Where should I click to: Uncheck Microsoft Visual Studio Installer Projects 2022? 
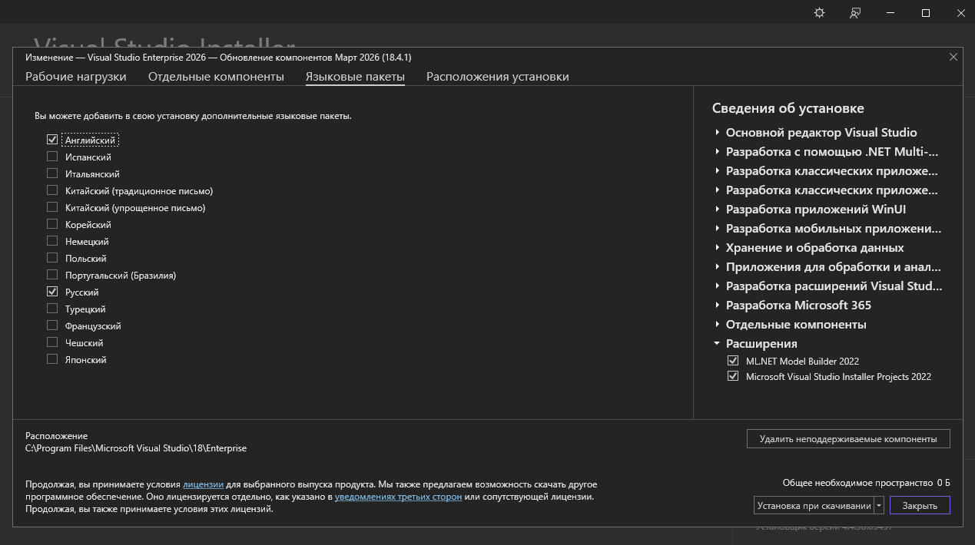pos(733,377)
